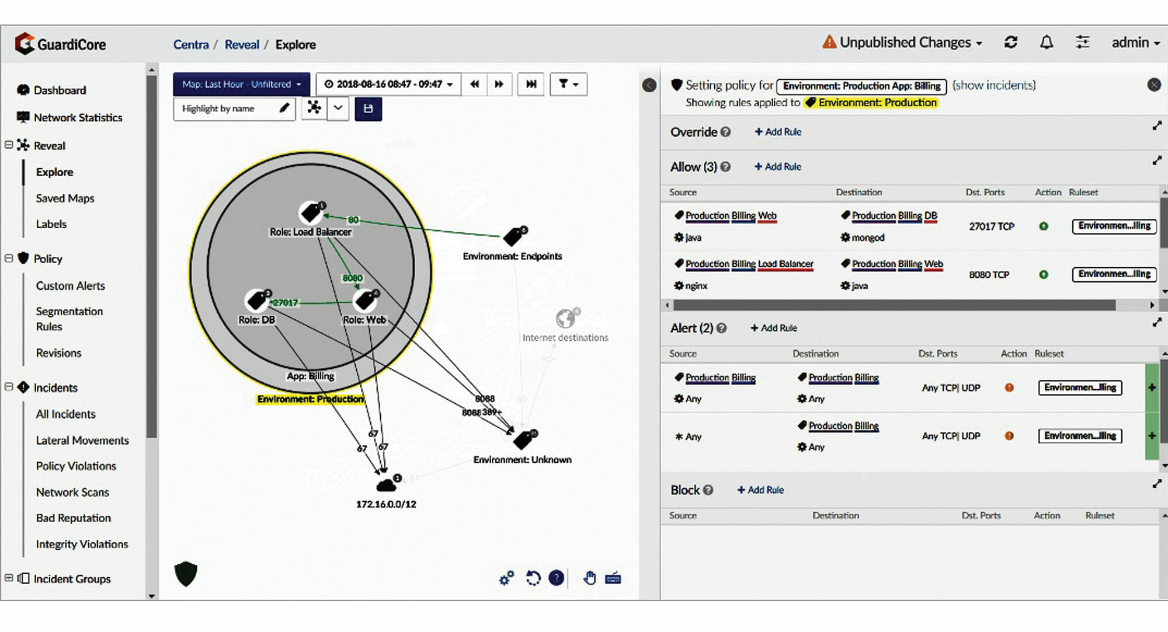Collapse the Policy tree section
The height and width of the screenshot is (632, 1168).
tap(9, 258)
